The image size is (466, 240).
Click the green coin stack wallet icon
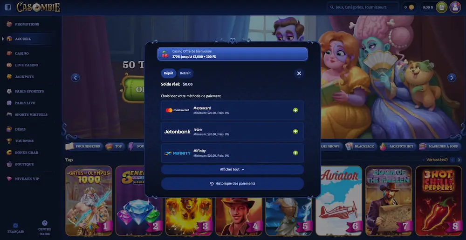441,7
